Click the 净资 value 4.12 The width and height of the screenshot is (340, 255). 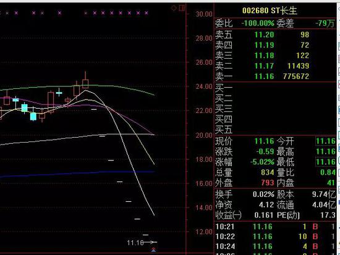[x=266, y=205]
